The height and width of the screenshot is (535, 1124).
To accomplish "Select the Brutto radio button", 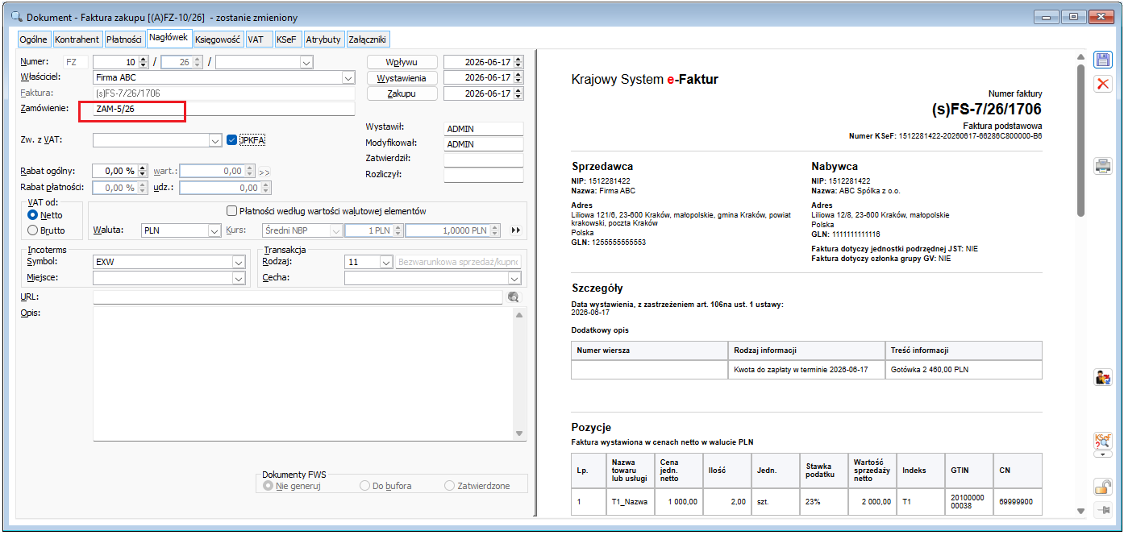I will [x=33, y=230].
